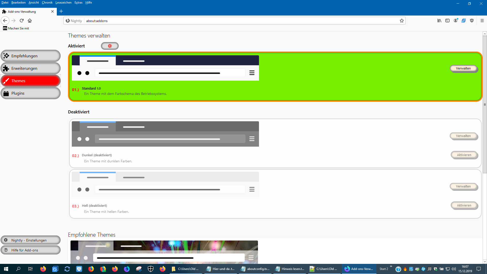The image size is (487, 274).
Task: Open Verwalten for Standard theme
Action: pos(463,68)
